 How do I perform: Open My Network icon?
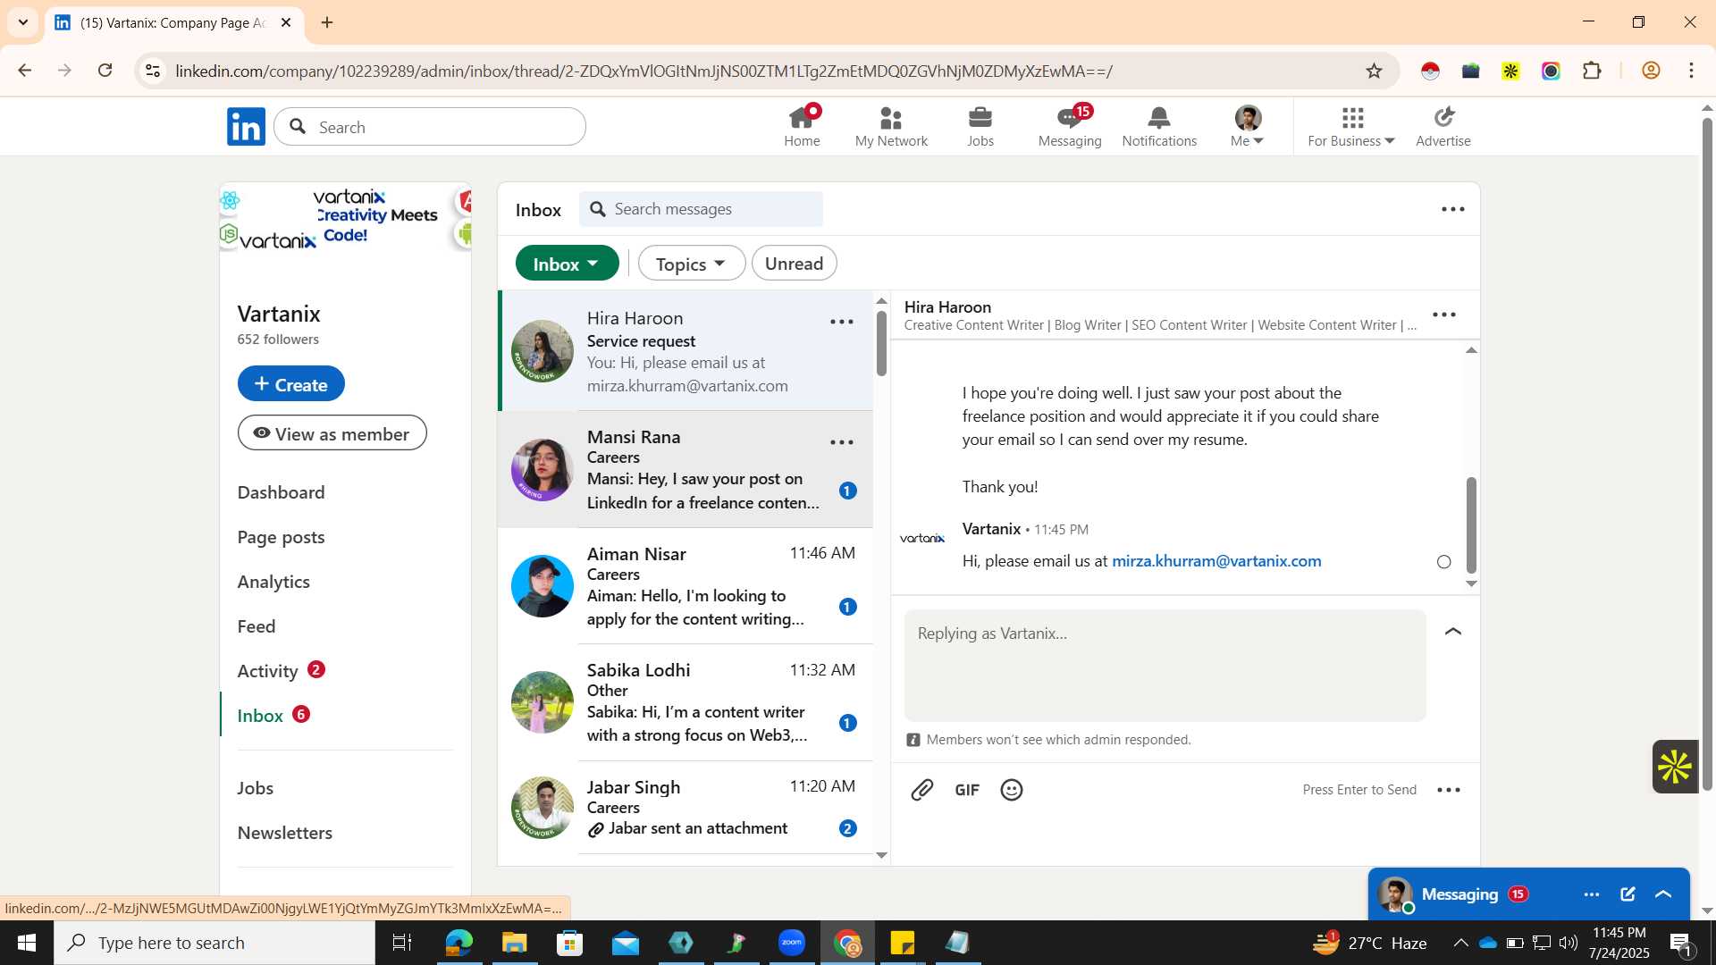[x=891, y=126]
